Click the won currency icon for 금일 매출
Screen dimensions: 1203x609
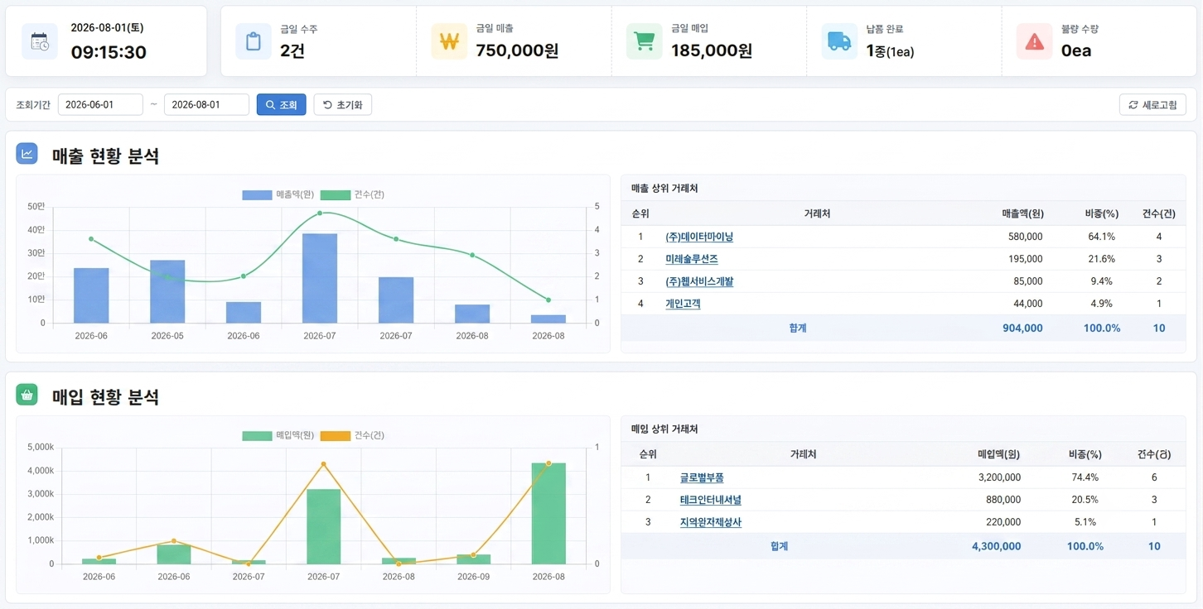[449, 41]
